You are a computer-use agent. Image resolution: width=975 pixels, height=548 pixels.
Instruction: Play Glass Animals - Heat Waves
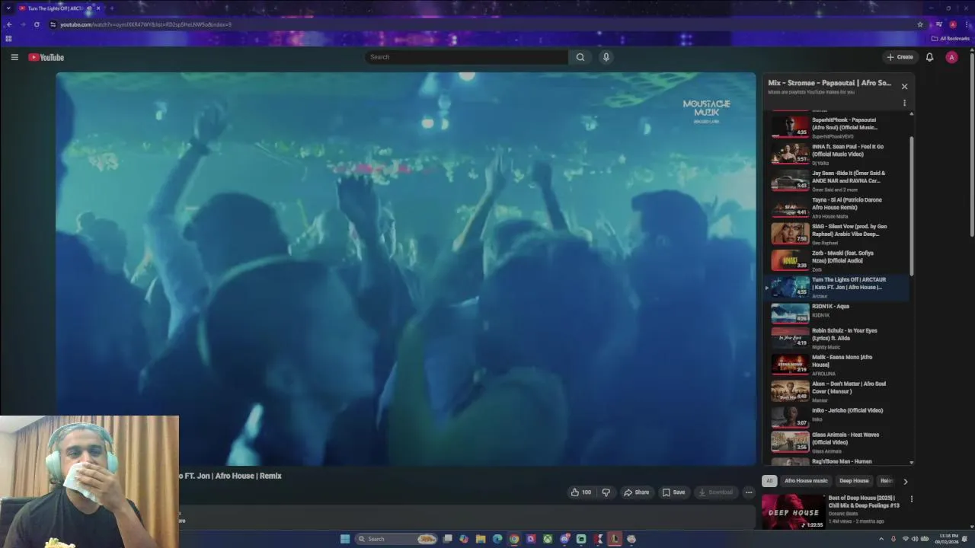click(x=836, y=442)
